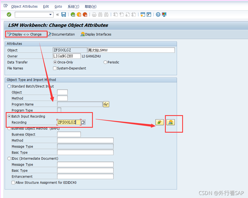Click IDoc Basic Type input field
Image resolution: width=248 pixels, height=198 pixels.
(85, 170)
